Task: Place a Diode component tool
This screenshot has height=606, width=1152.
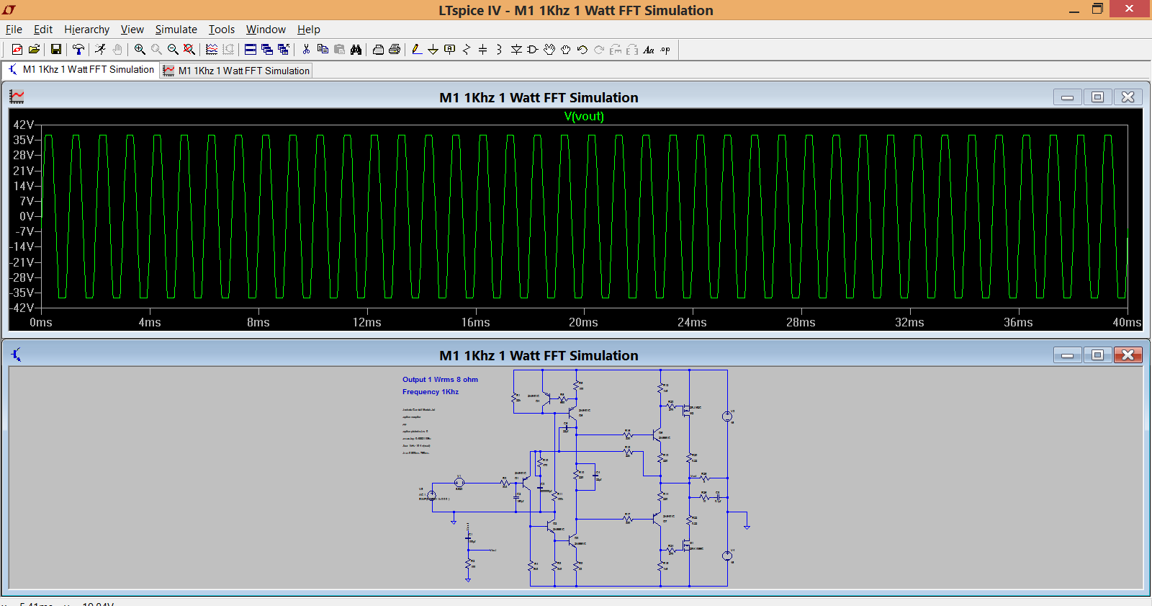Action: [516, 49]
